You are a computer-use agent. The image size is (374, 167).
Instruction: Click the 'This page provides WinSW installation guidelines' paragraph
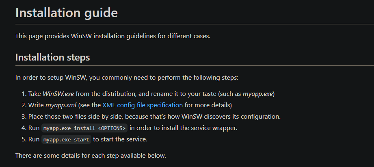[113, 36]
